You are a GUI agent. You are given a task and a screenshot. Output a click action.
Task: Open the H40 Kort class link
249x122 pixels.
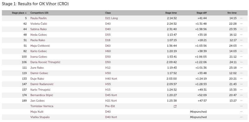(x=111, y=79)
